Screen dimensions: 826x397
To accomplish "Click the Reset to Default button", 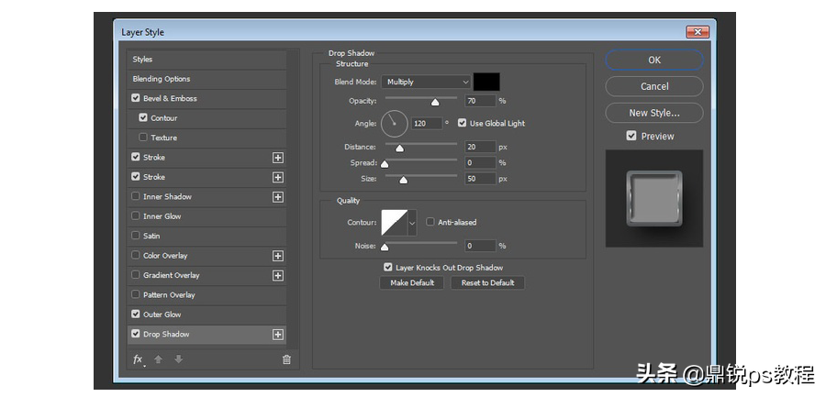I will pos(488,282).
